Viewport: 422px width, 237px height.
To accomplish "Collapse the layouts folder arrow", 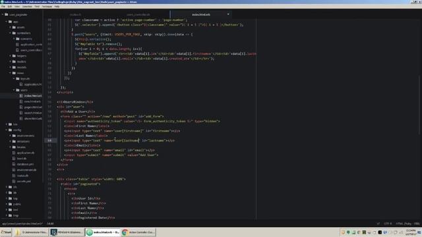I will (14, 78).
